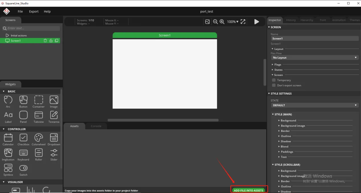Pick the Textarea widget

coord(54,115)
